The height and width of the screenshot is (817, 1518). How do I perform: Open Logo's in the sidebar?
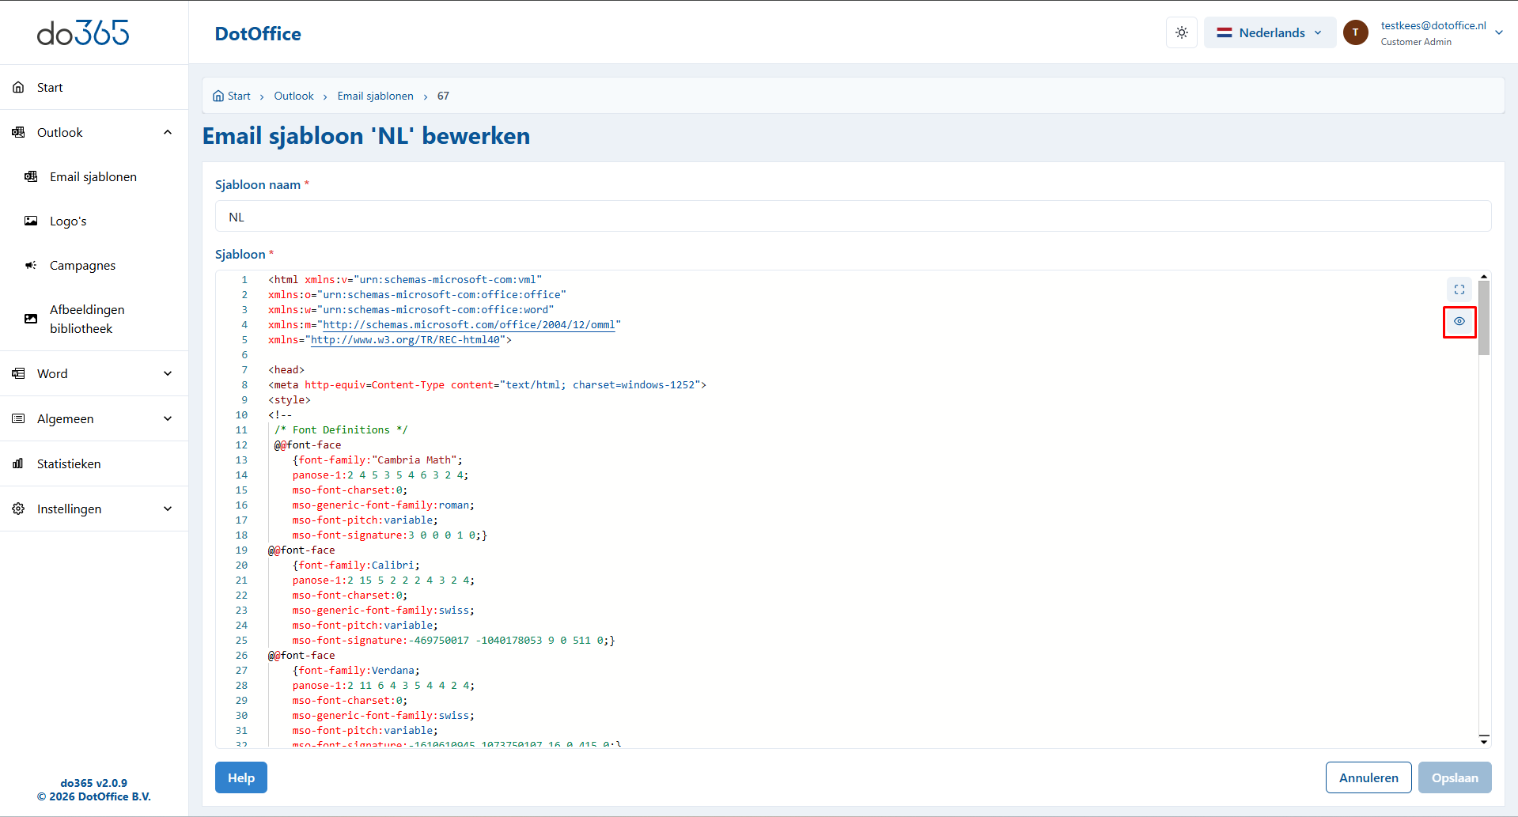pyautogui.click(x=68, y=221)
